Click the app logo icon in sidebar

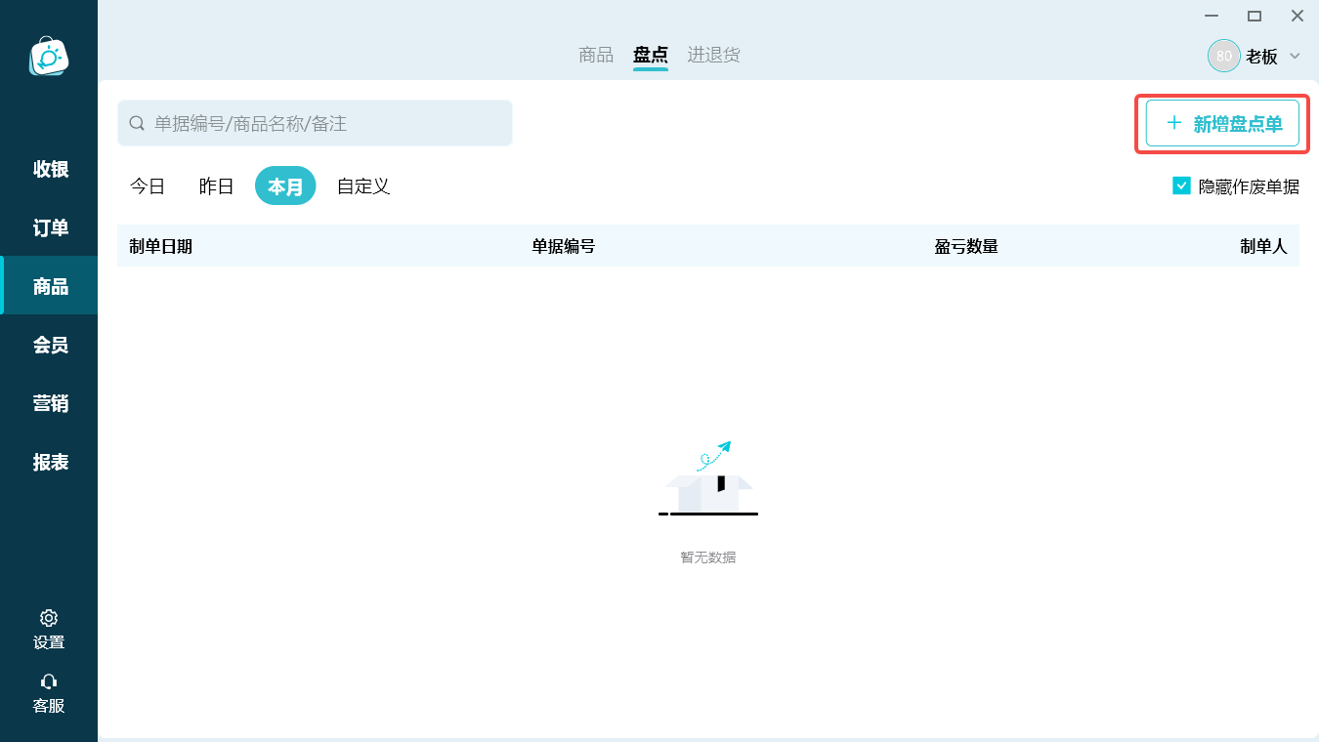click(49, 57)
